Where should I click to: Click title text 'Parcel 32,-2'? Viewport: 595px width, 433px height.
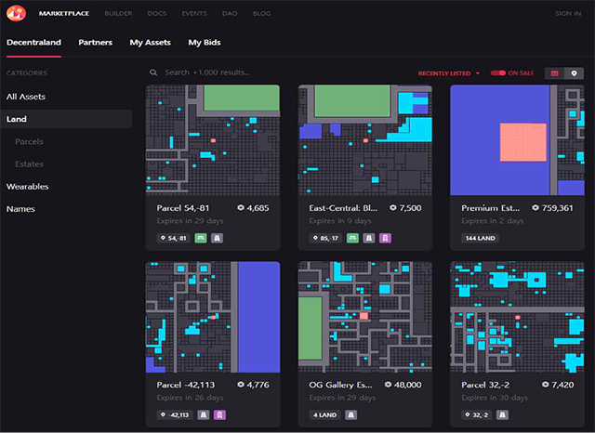pos(485,385)
